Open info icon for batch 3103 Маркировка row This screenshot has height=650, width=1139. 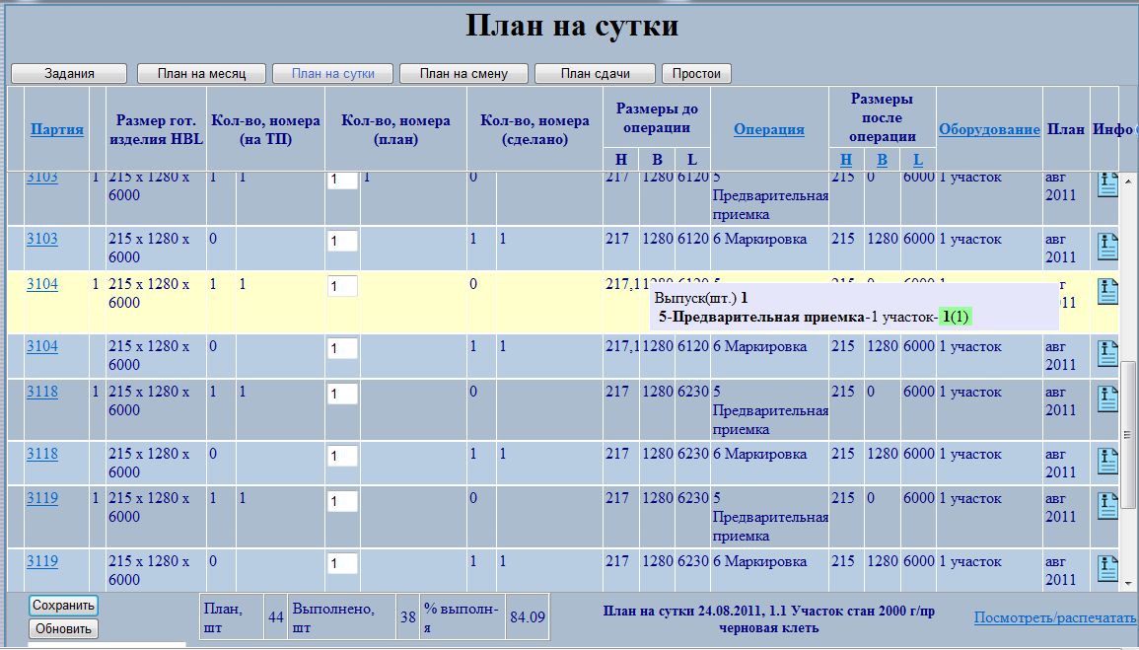1107,246
